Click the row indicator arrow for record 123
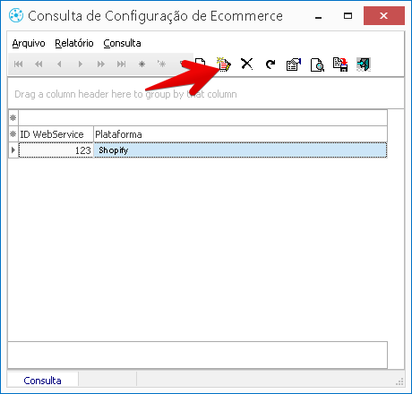412x394 pixels. pyautogui.click(x=13, y=150)
